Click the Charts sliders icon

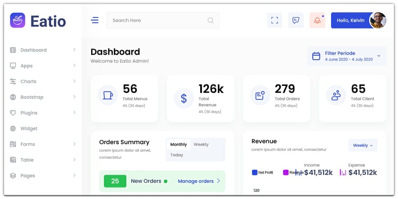13,82
